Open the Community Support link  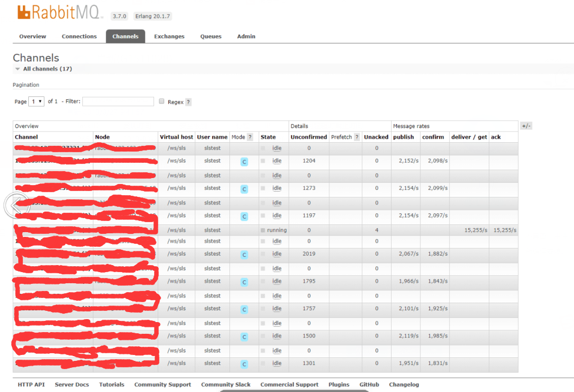pos(162,384)
